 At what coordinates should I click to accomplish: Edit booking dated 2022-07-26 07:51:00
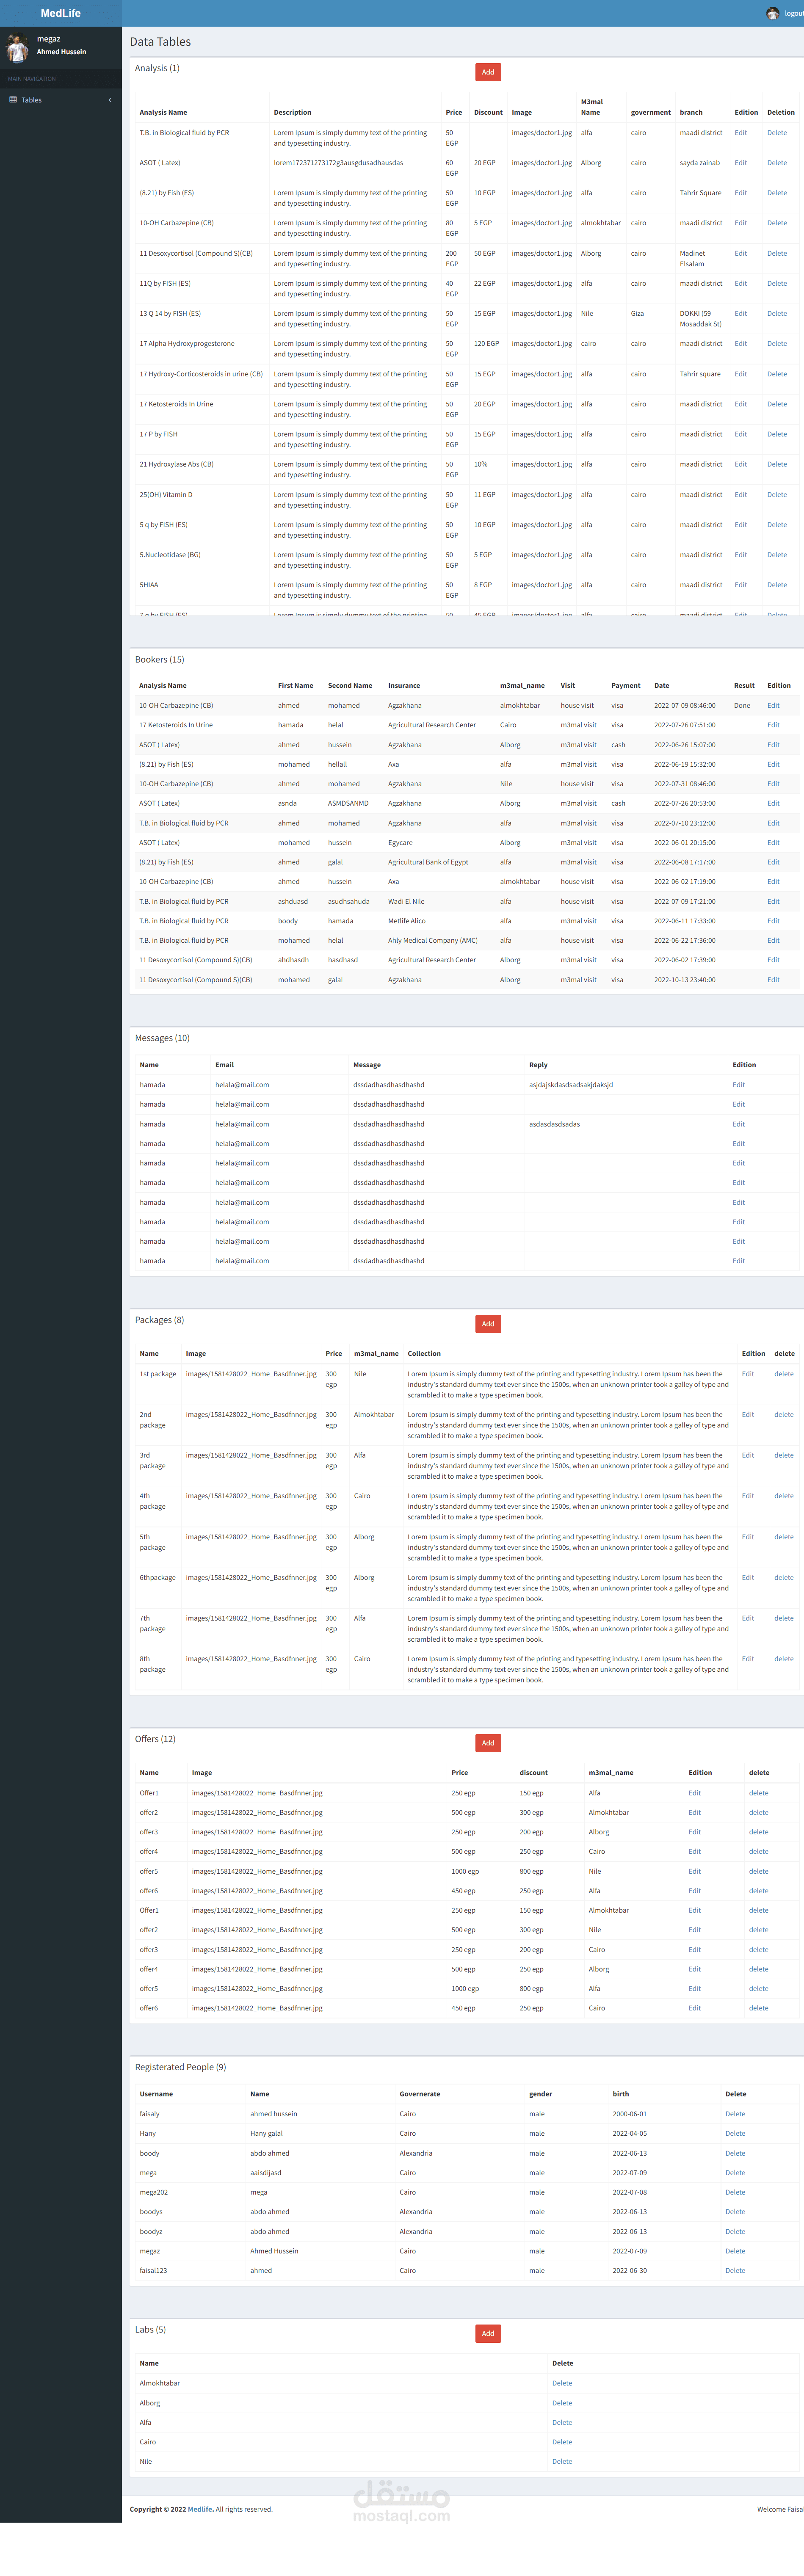(x=773, y=725)
